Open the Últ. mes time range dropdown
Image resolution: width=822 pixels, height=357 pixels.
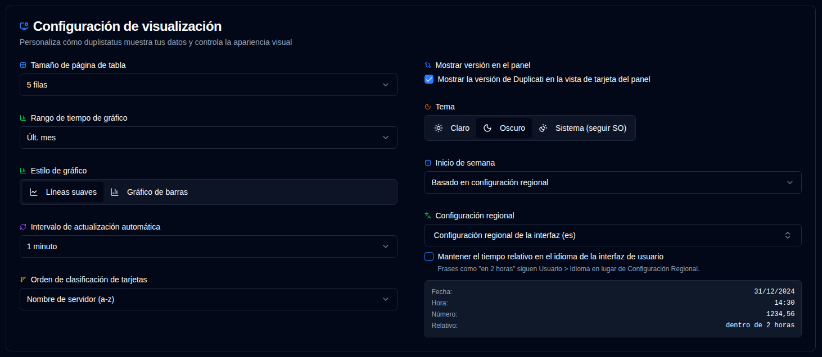pos(209,138)
